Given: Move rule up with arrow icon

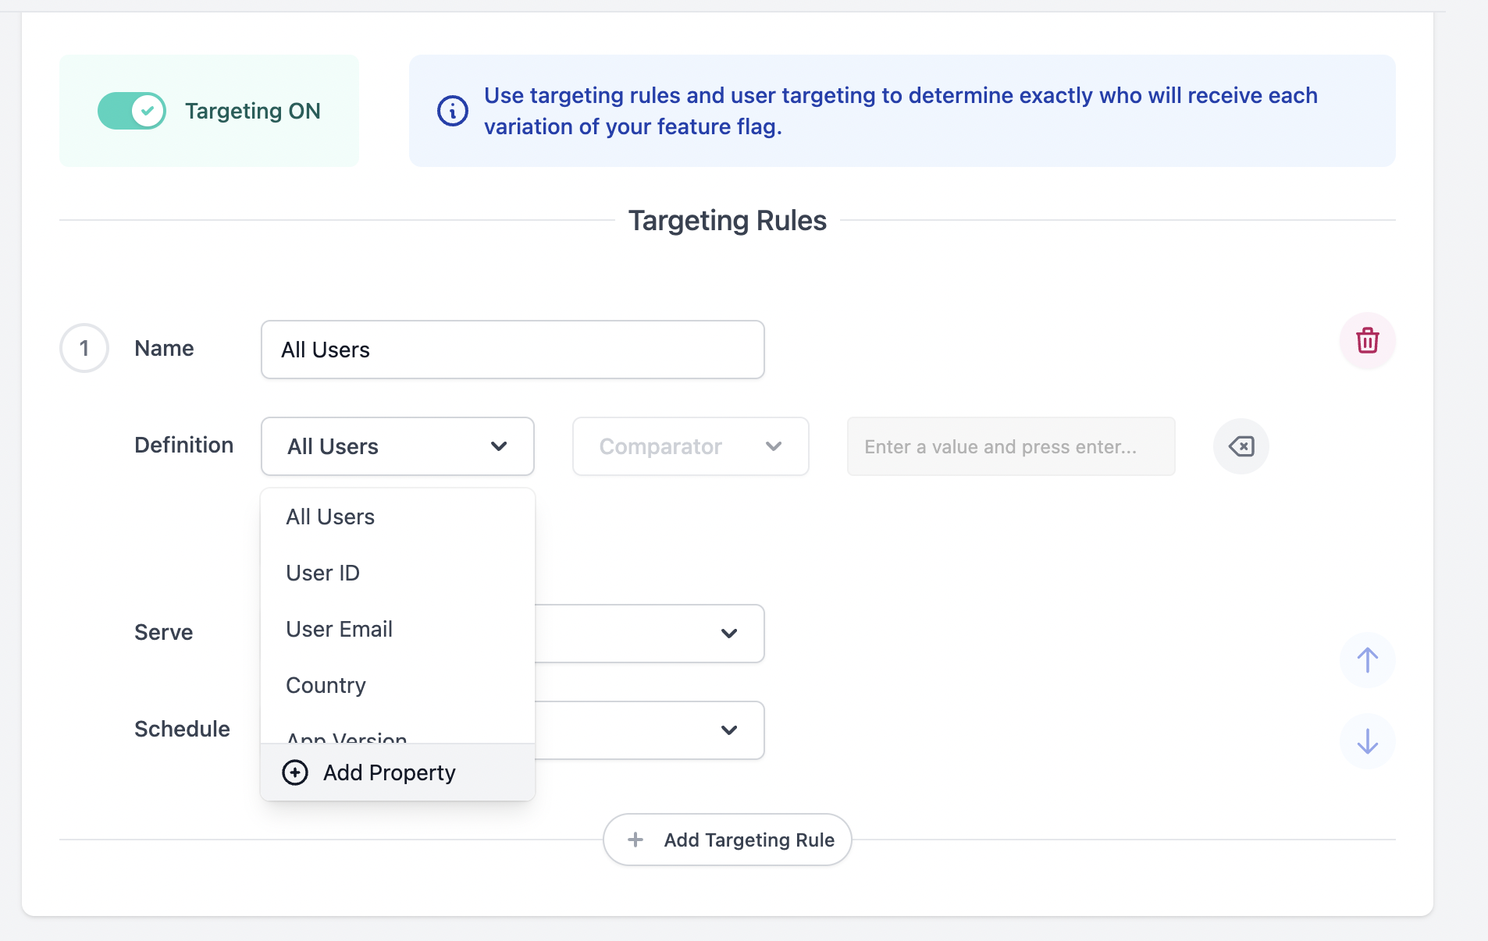Looking at the screenshot, I should click(1367, 660).
